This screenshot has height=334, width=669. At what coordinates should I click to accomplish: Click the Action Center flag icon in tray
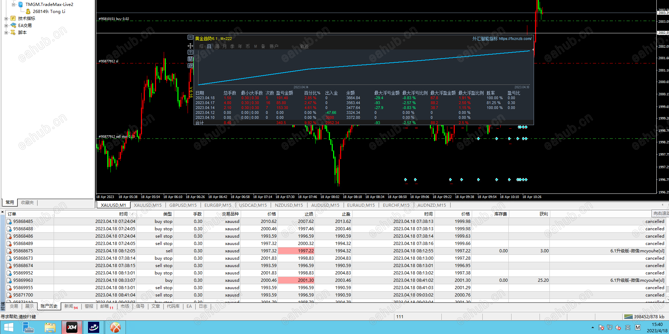click(601, 328)
